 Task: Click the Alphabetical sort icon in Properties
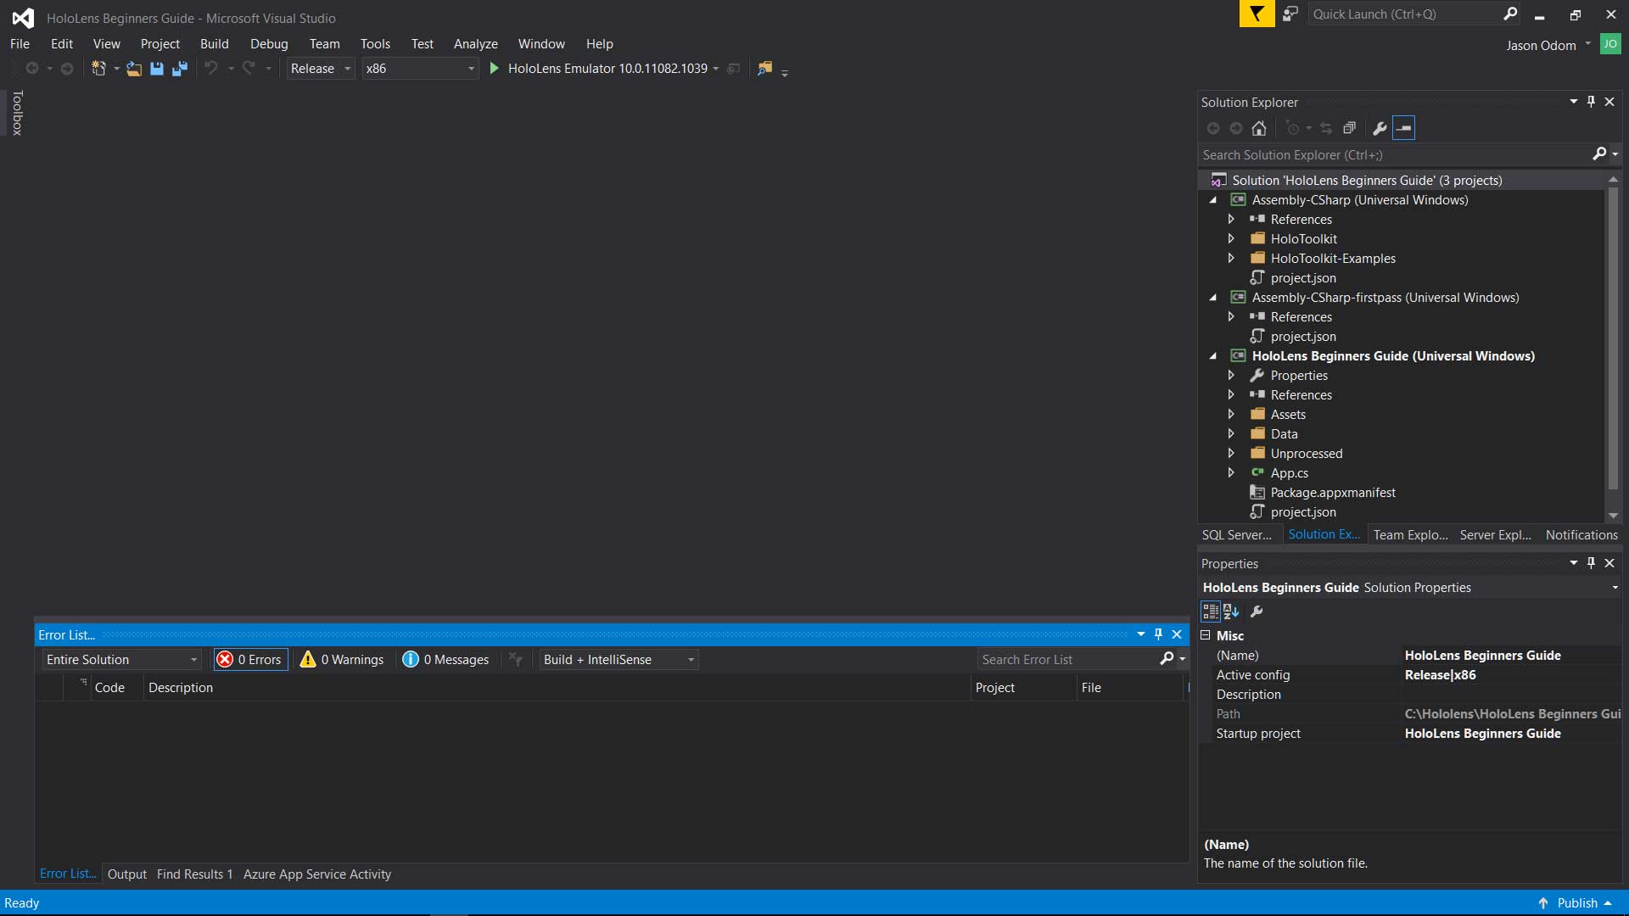click(1231, 612)
